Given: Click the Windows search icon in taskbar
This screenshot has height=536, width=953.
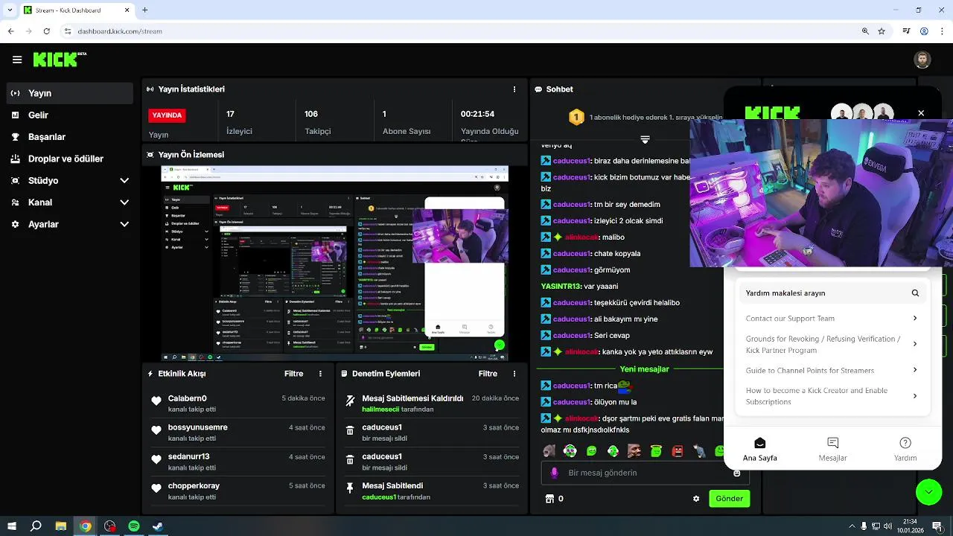Looking at the screenshot, I should click(x=36, y=526).
